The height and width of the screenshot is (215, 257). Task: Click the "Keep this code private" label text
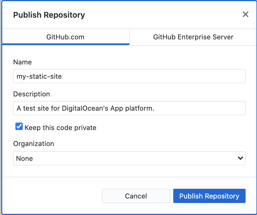pos(60,127)
